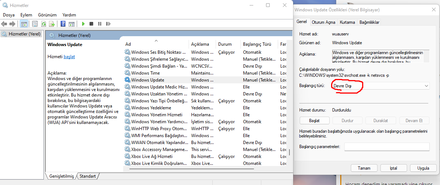Sort services by the Ad column header

(156, 44)
